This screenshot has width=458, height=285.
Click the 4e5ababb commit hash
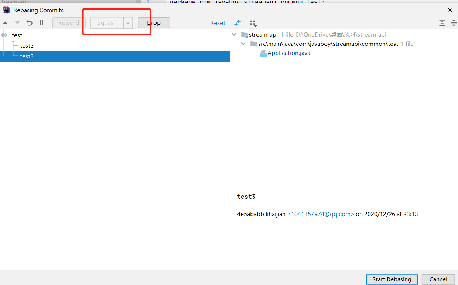tap(250, 214)
